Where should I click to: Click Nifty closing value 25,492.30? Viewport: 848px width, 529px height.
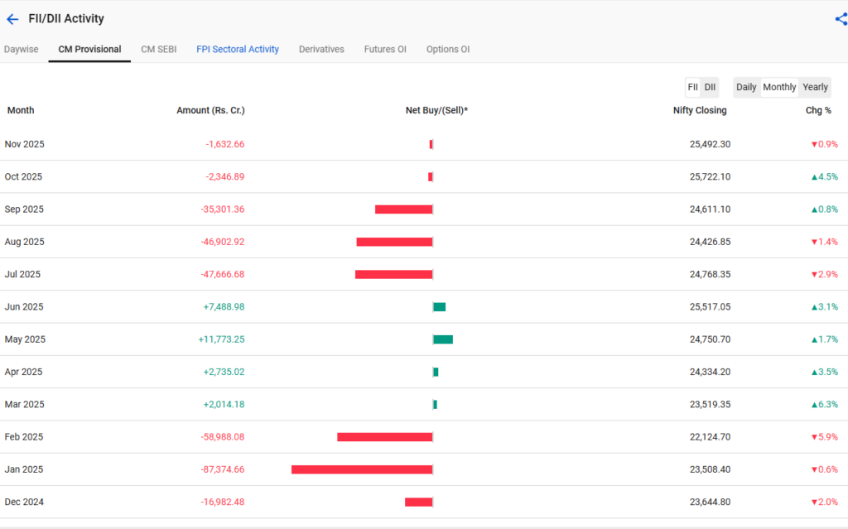[x=710, y=144]
